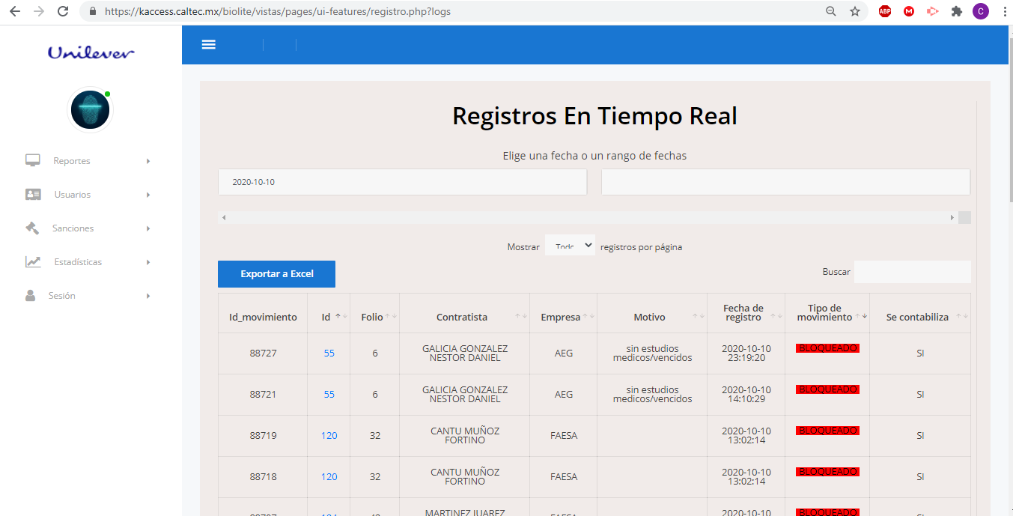Viewport: 1013px width, 516px height.
Task: Expand Reportes using its arrow
Action: (x=148, y=161)
